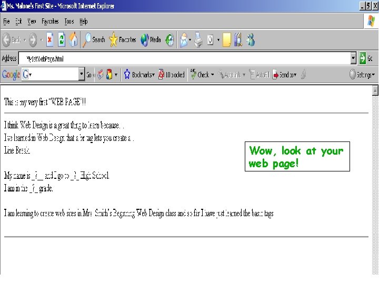Click the "I am in the _?_ grade" line

(x=28, y=188)
